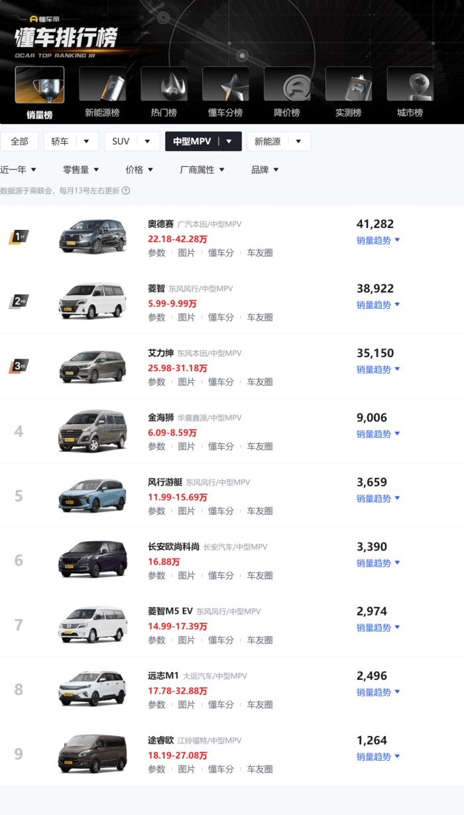Viewport: 464px width, 815px height.
Task: Click the 风行游艇 car thumbnail
Action: click(x=92, y=496)
